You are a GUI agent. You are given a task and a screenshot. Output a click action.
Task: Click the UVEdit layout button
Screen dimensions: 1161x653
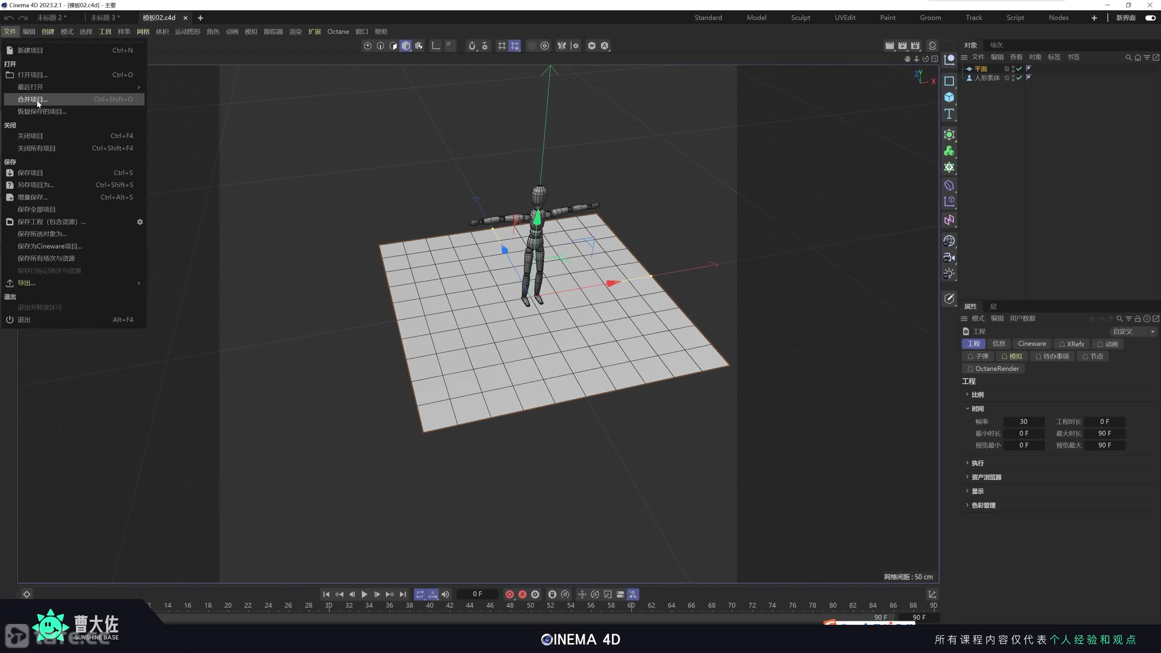(x=844, y=18)
